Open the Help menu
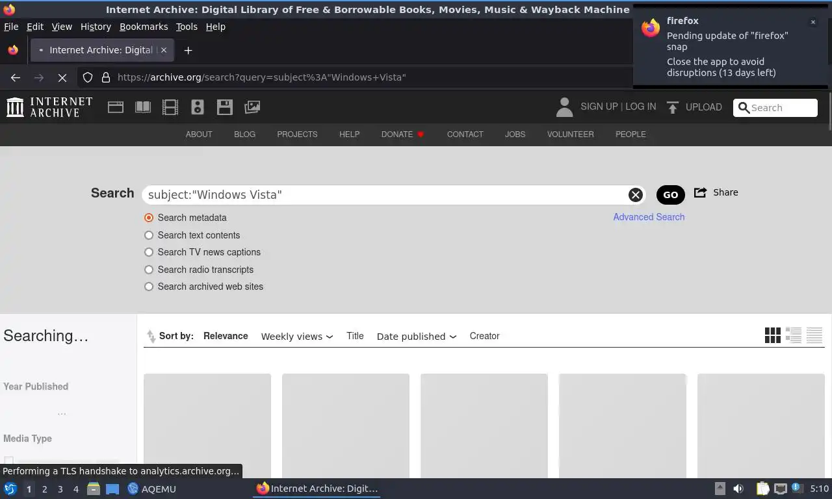The image size is (832, 499). (x=215, y=27)
